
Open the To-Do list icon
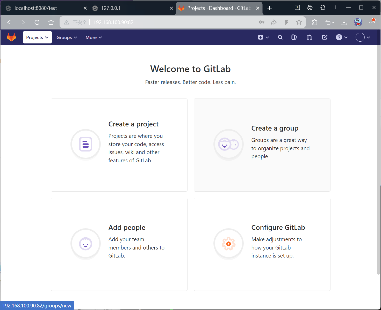pyautogui.click(x=325, y=37)
